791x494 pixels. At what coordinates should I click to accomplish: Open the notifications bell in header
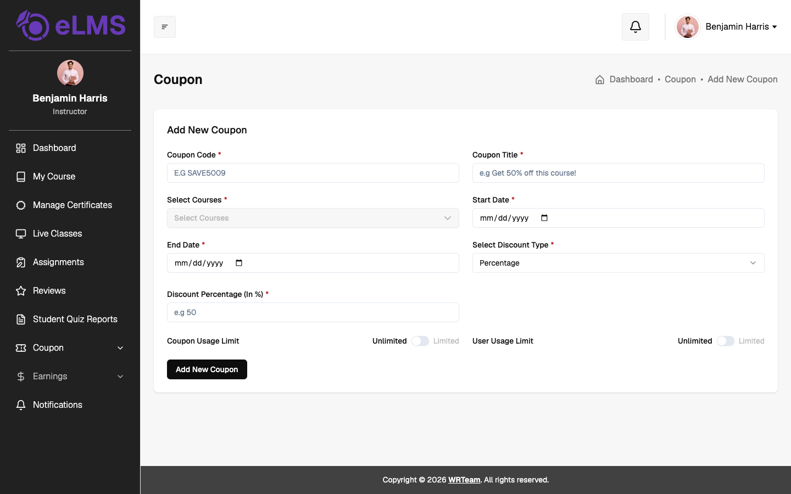[x=636, y=27]
